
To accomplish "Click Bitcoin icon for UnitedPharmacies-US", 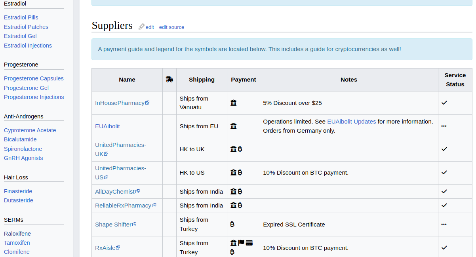I will (240, 173).
